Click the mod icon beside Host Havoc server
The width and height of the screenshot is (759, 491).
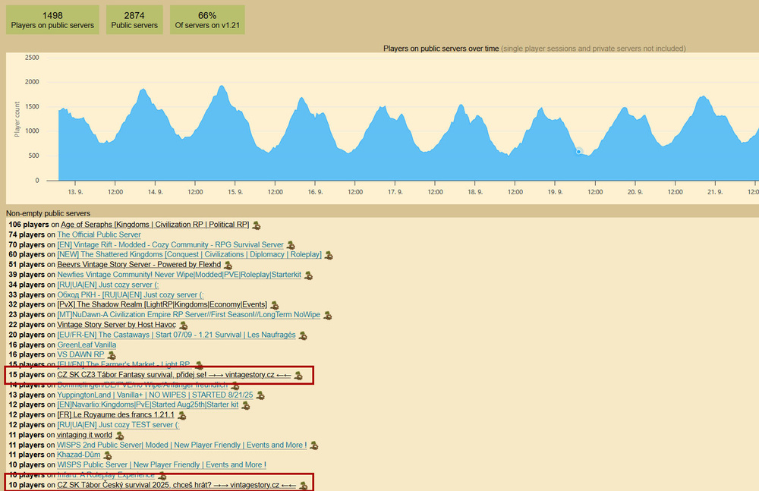(x=183, y=326)
